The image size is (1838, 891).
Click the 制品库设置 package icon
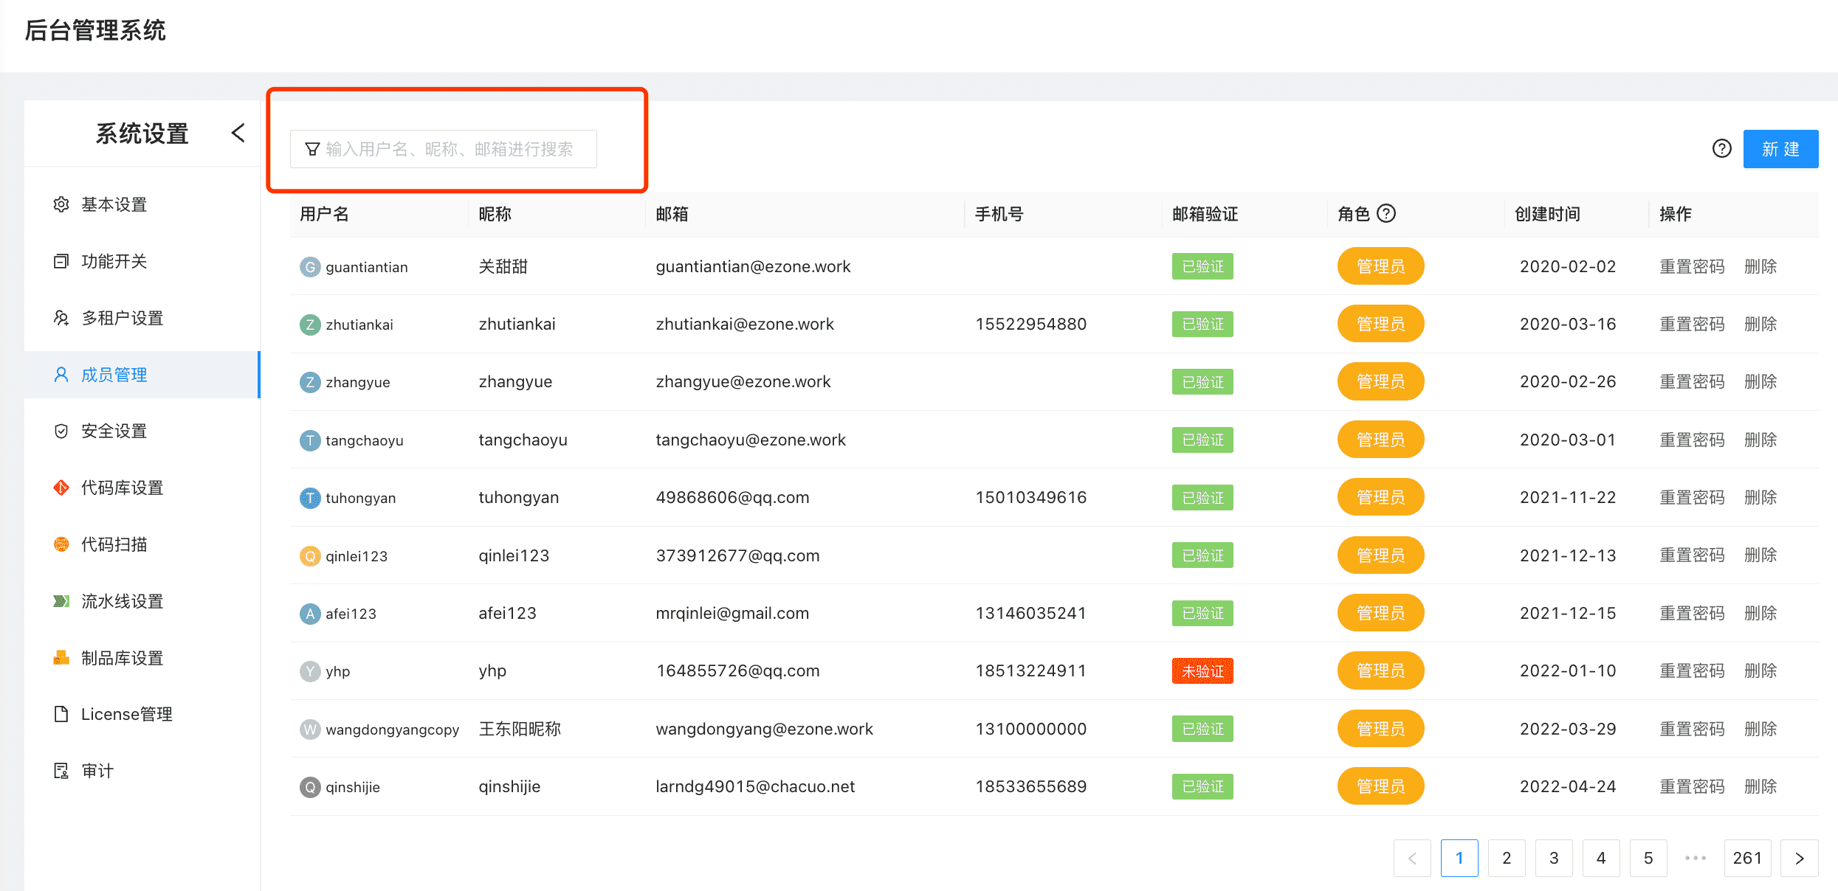pos(61,657)
